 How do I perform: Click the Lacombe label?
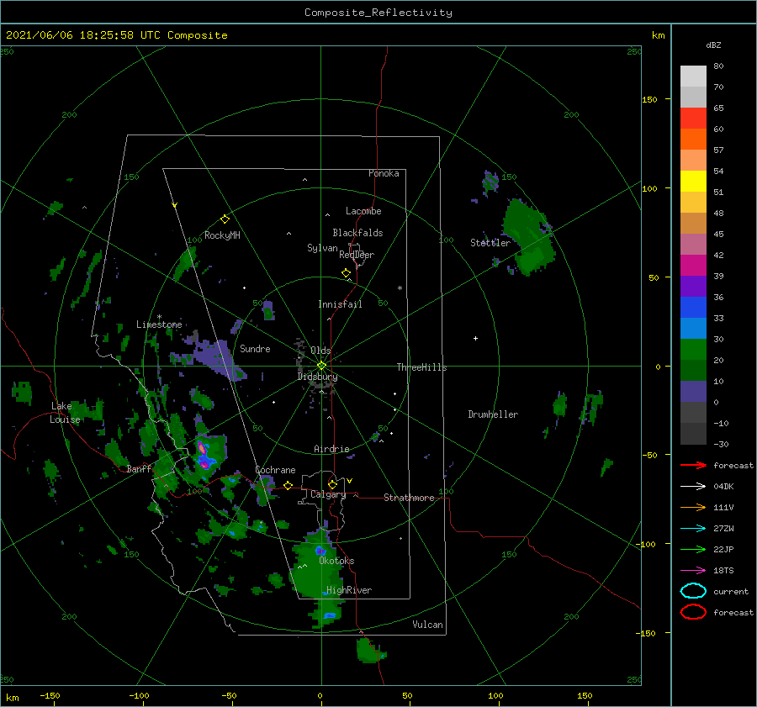363,211
